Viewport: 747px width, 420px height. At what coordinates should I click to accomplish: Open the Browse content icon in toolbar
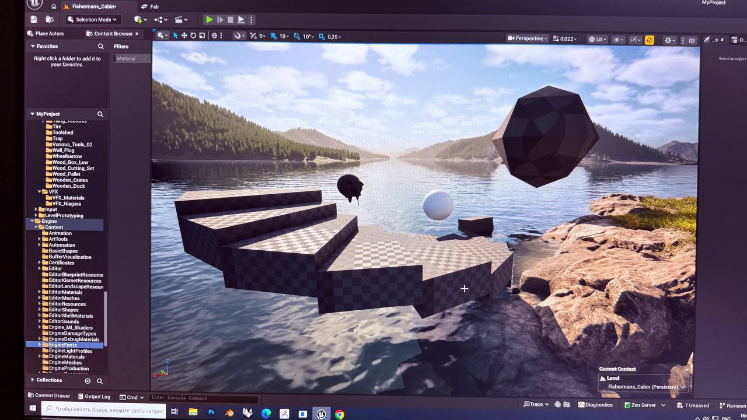[x=50, y=19]
